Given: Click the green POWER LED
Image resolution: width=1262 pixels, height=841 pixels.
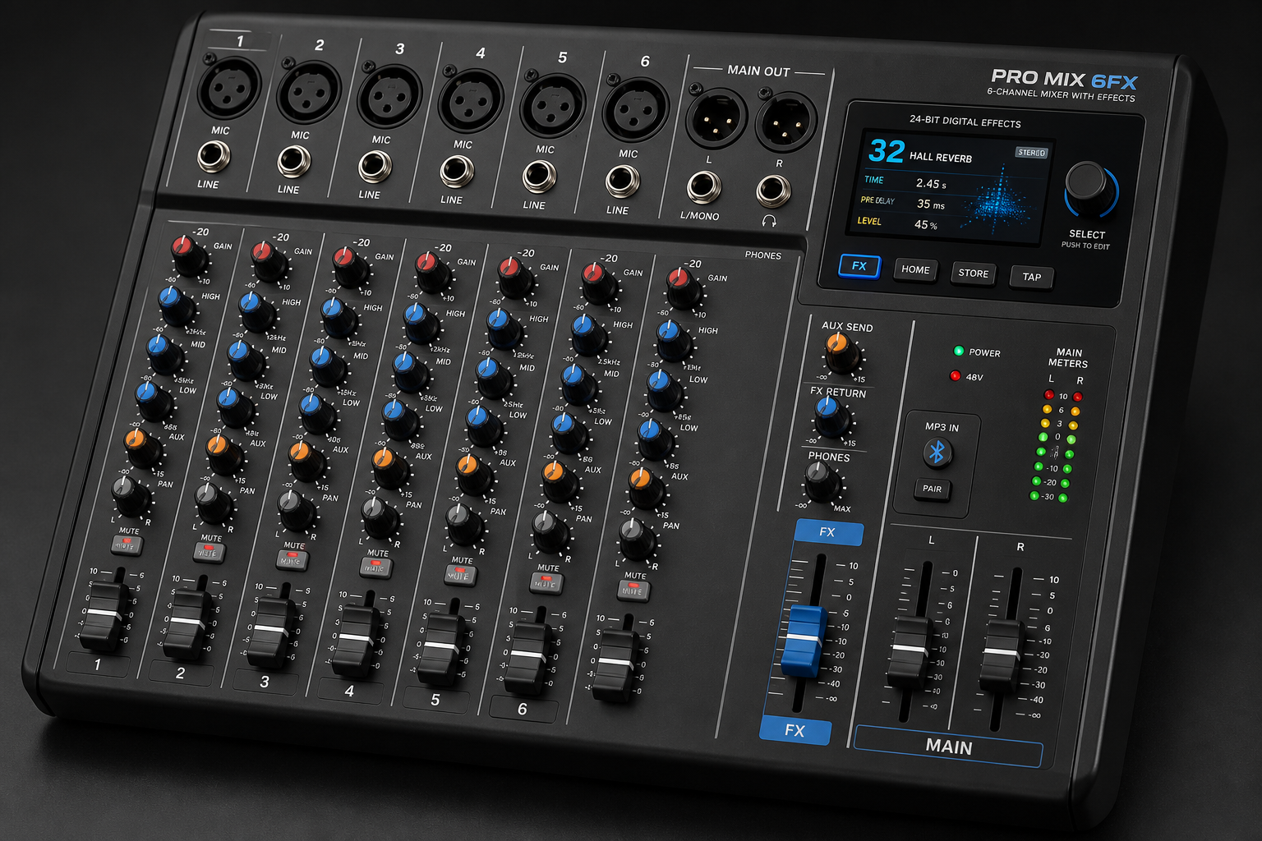Looking at the screenshot, I should 958,351.
